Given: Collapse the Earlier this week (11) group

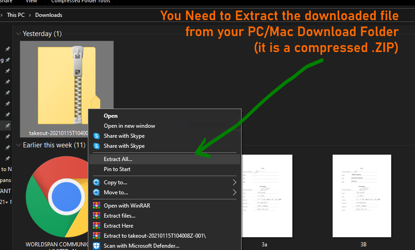Looking at the screenshot, I should [x=18, y=145].
